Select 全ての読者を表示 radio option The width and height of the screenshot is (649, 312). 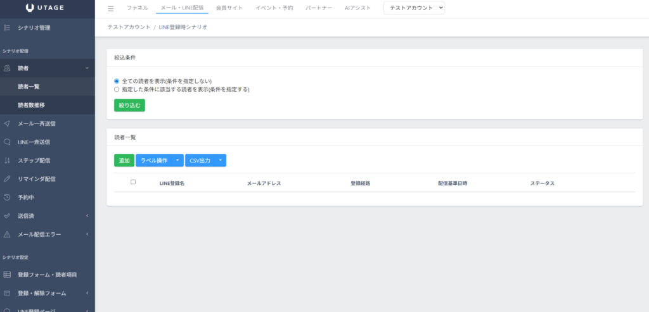click(x=117, y=81)
